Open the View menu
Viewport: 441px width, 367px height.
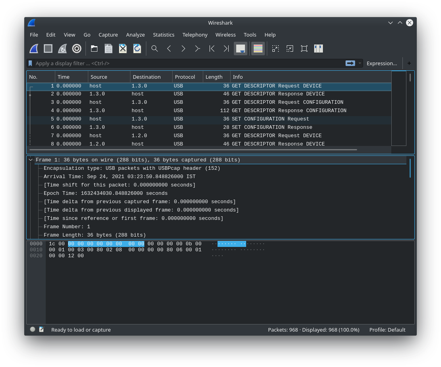(x=70, y=35)
